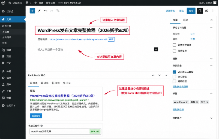Click 写文章 submenu item
This screenshot has height=139, width=219.
(5, 32)
